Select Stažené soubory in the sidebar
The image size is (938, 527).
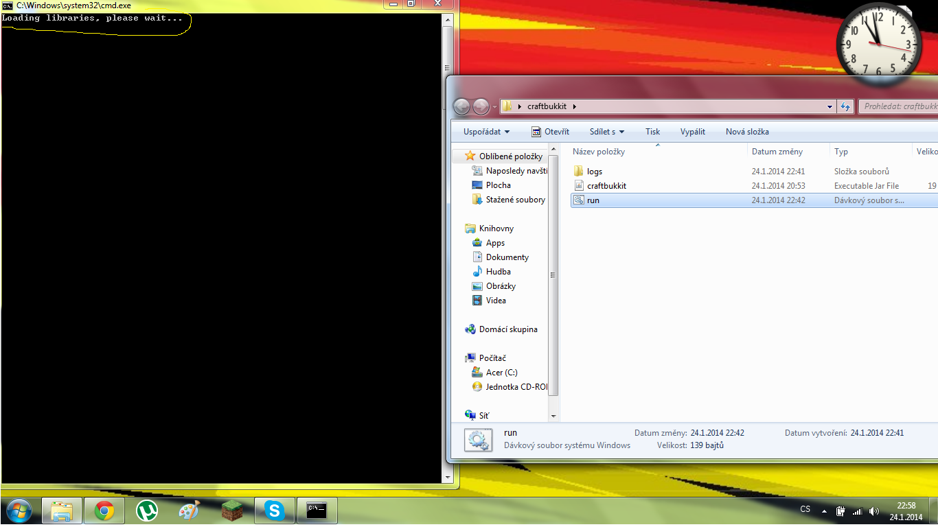515,200
